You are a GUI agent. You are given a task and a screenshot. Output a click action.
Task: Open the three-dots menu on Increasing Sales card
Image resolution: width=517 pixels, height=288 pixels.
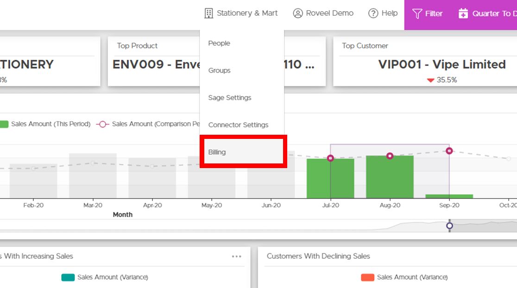point(236,257)
